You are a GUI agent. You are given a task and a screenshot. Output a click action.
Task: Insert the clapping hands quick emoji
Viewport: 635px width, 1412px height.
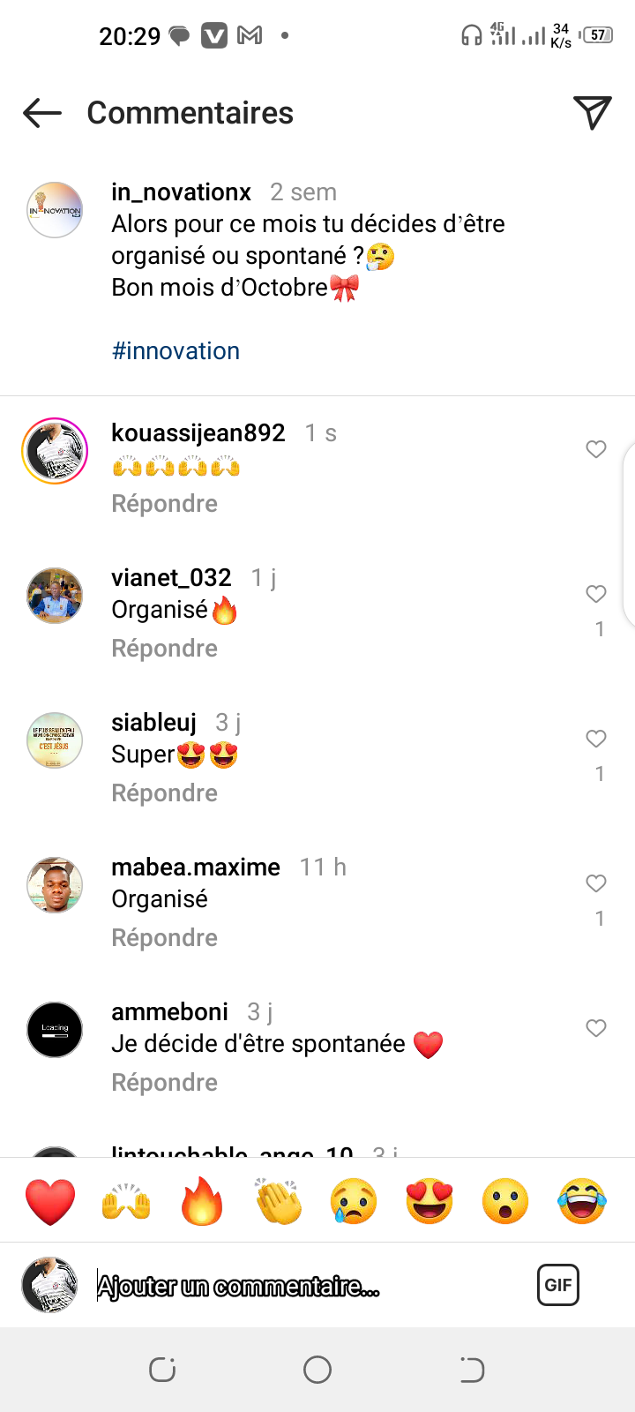click(278, 1201)
